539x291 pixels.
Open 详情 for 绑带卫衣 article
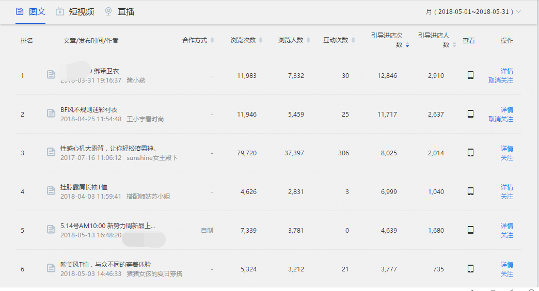coord(506,71)
